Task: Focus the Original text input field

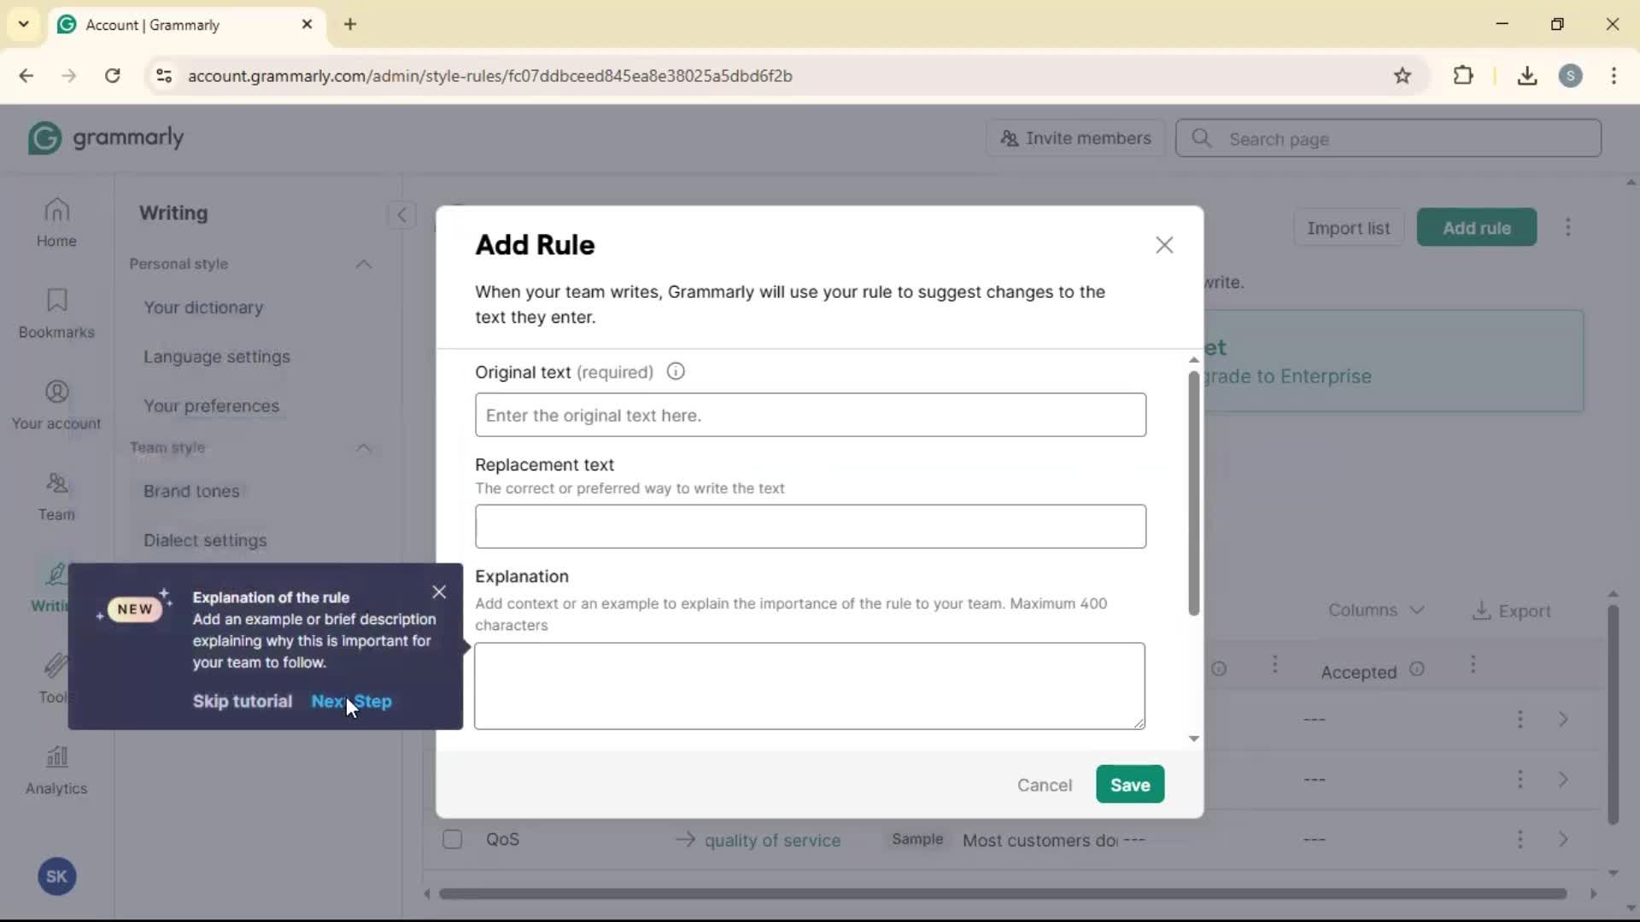Action: (x=810, y=415)
